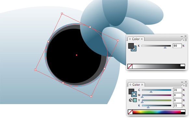195x123 pixels.
Task: Select the Color tab in the grayscale panel
Action: pyautogui.click(x=136, y=39)
